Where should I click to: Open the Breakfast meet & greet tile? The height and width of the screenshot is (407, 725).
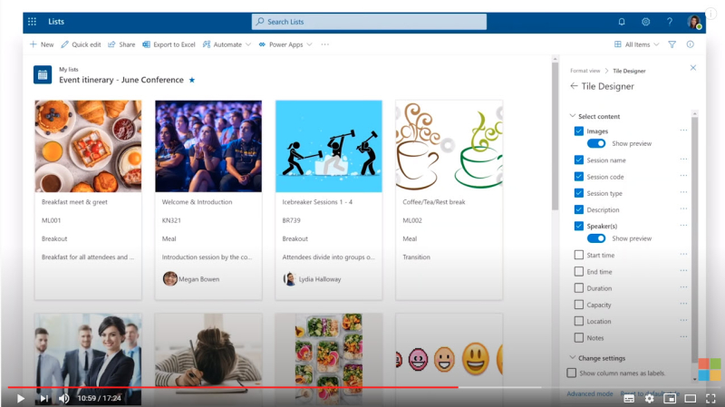[88, 200]
